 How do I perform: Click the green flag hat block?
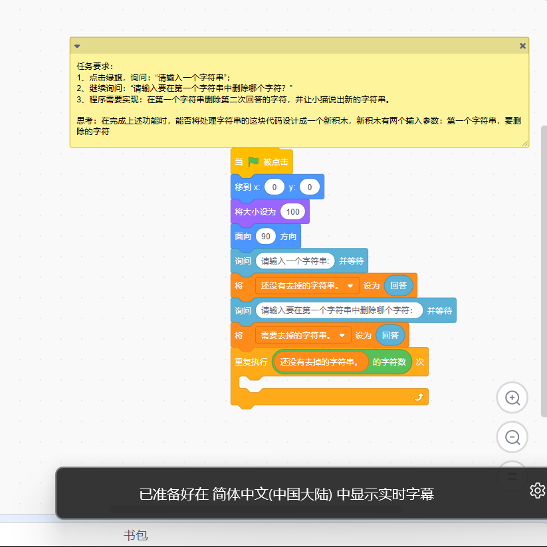click(x=261, y=162)
